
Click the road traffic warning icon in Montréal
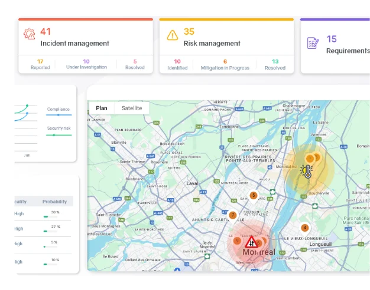tap(251, 242)
